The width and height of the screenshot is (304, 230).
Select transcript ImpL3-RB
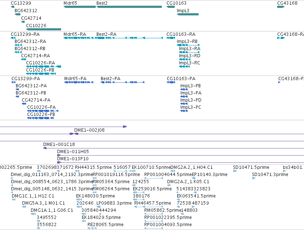point(188,45)
